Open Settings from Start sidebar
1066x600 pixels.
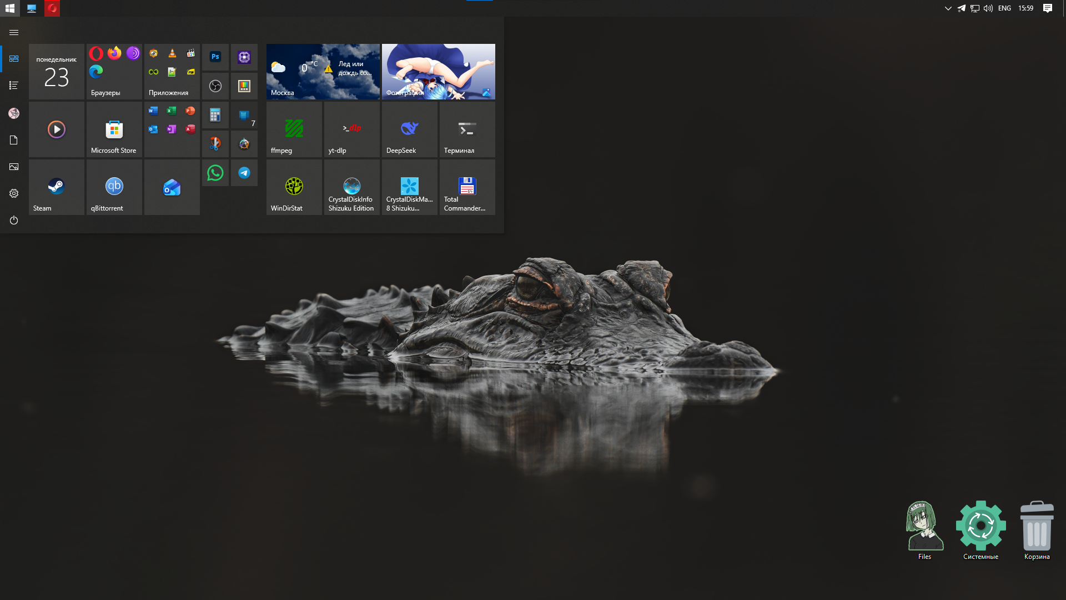point(14,193)
